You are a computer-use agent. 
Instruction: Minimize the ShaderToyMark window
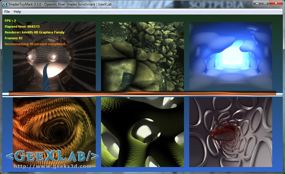257,3
